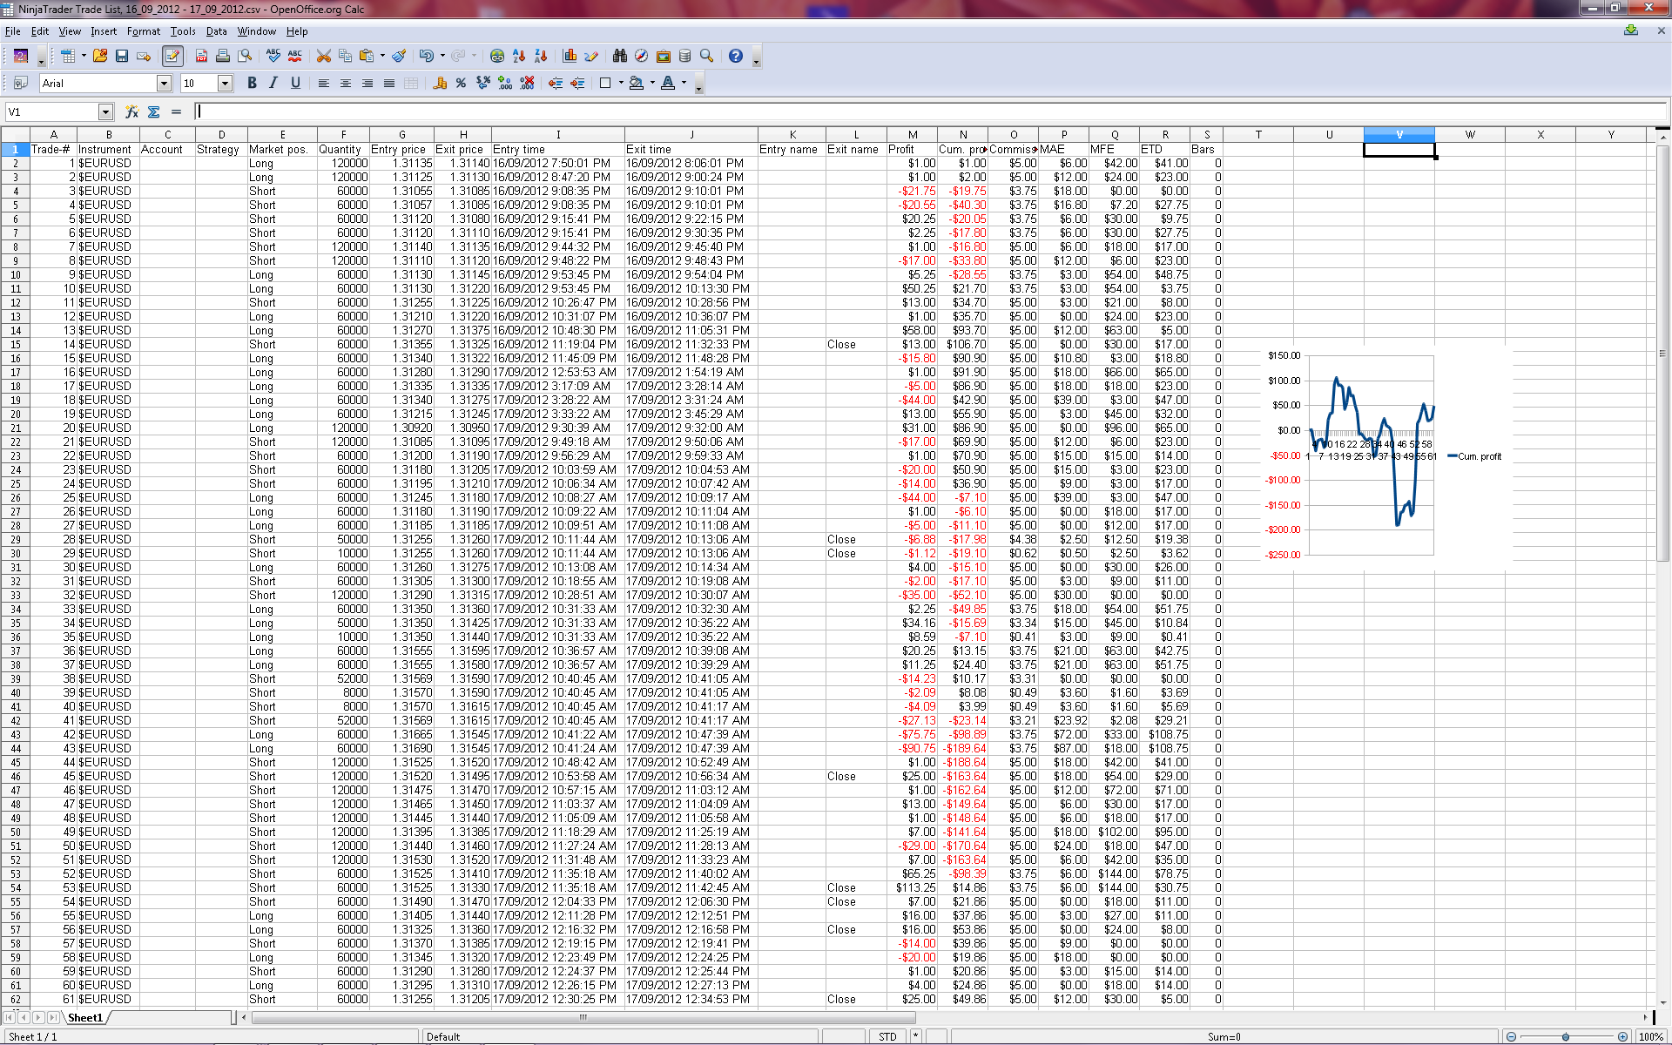Image resolution: width=1672 pixels, height=1045 pixels.
Task: Sort the data descending
Action: (x=541, y=56)
